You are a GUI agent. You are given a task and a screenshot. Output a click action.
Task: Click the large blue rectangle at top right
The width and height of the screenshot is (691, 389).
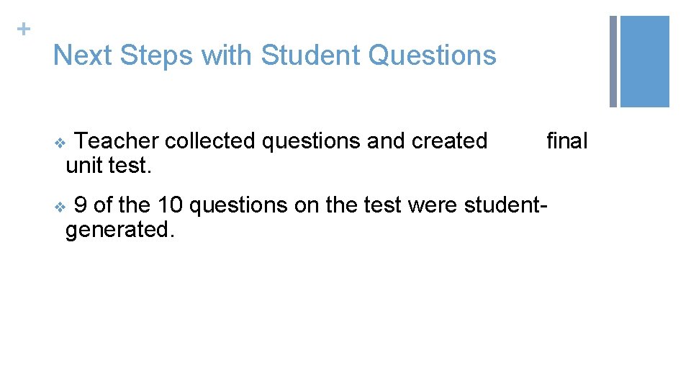point(644,61)
